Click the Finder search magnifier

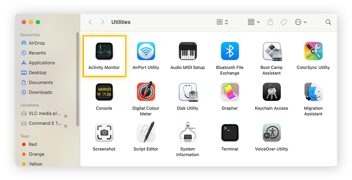328,22
